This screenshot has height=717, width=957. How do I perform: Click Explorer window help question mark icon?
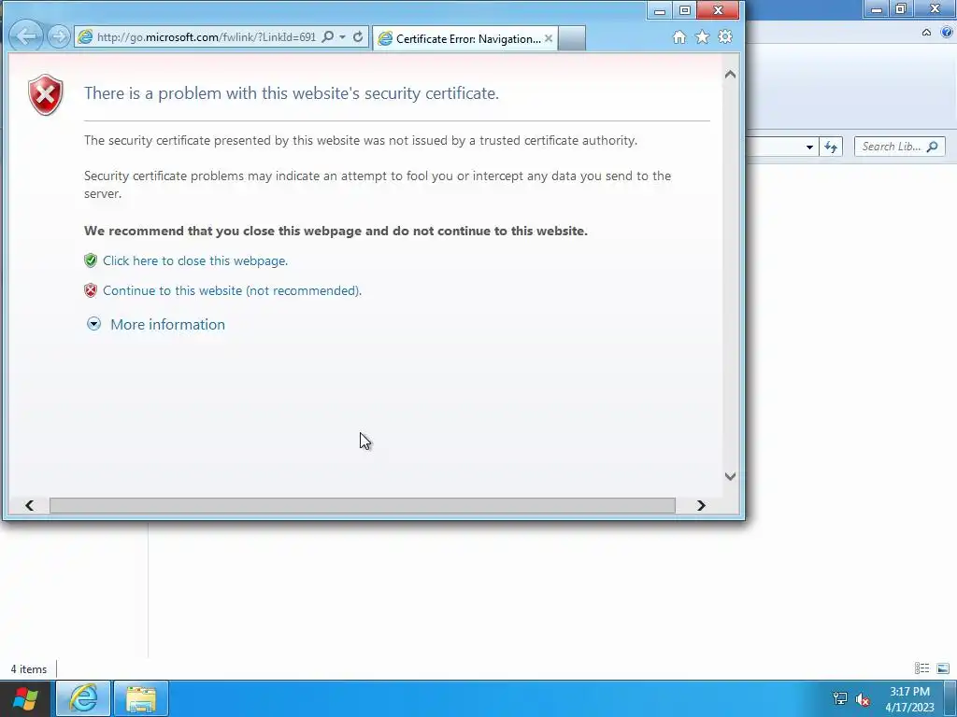pos(948,33)
